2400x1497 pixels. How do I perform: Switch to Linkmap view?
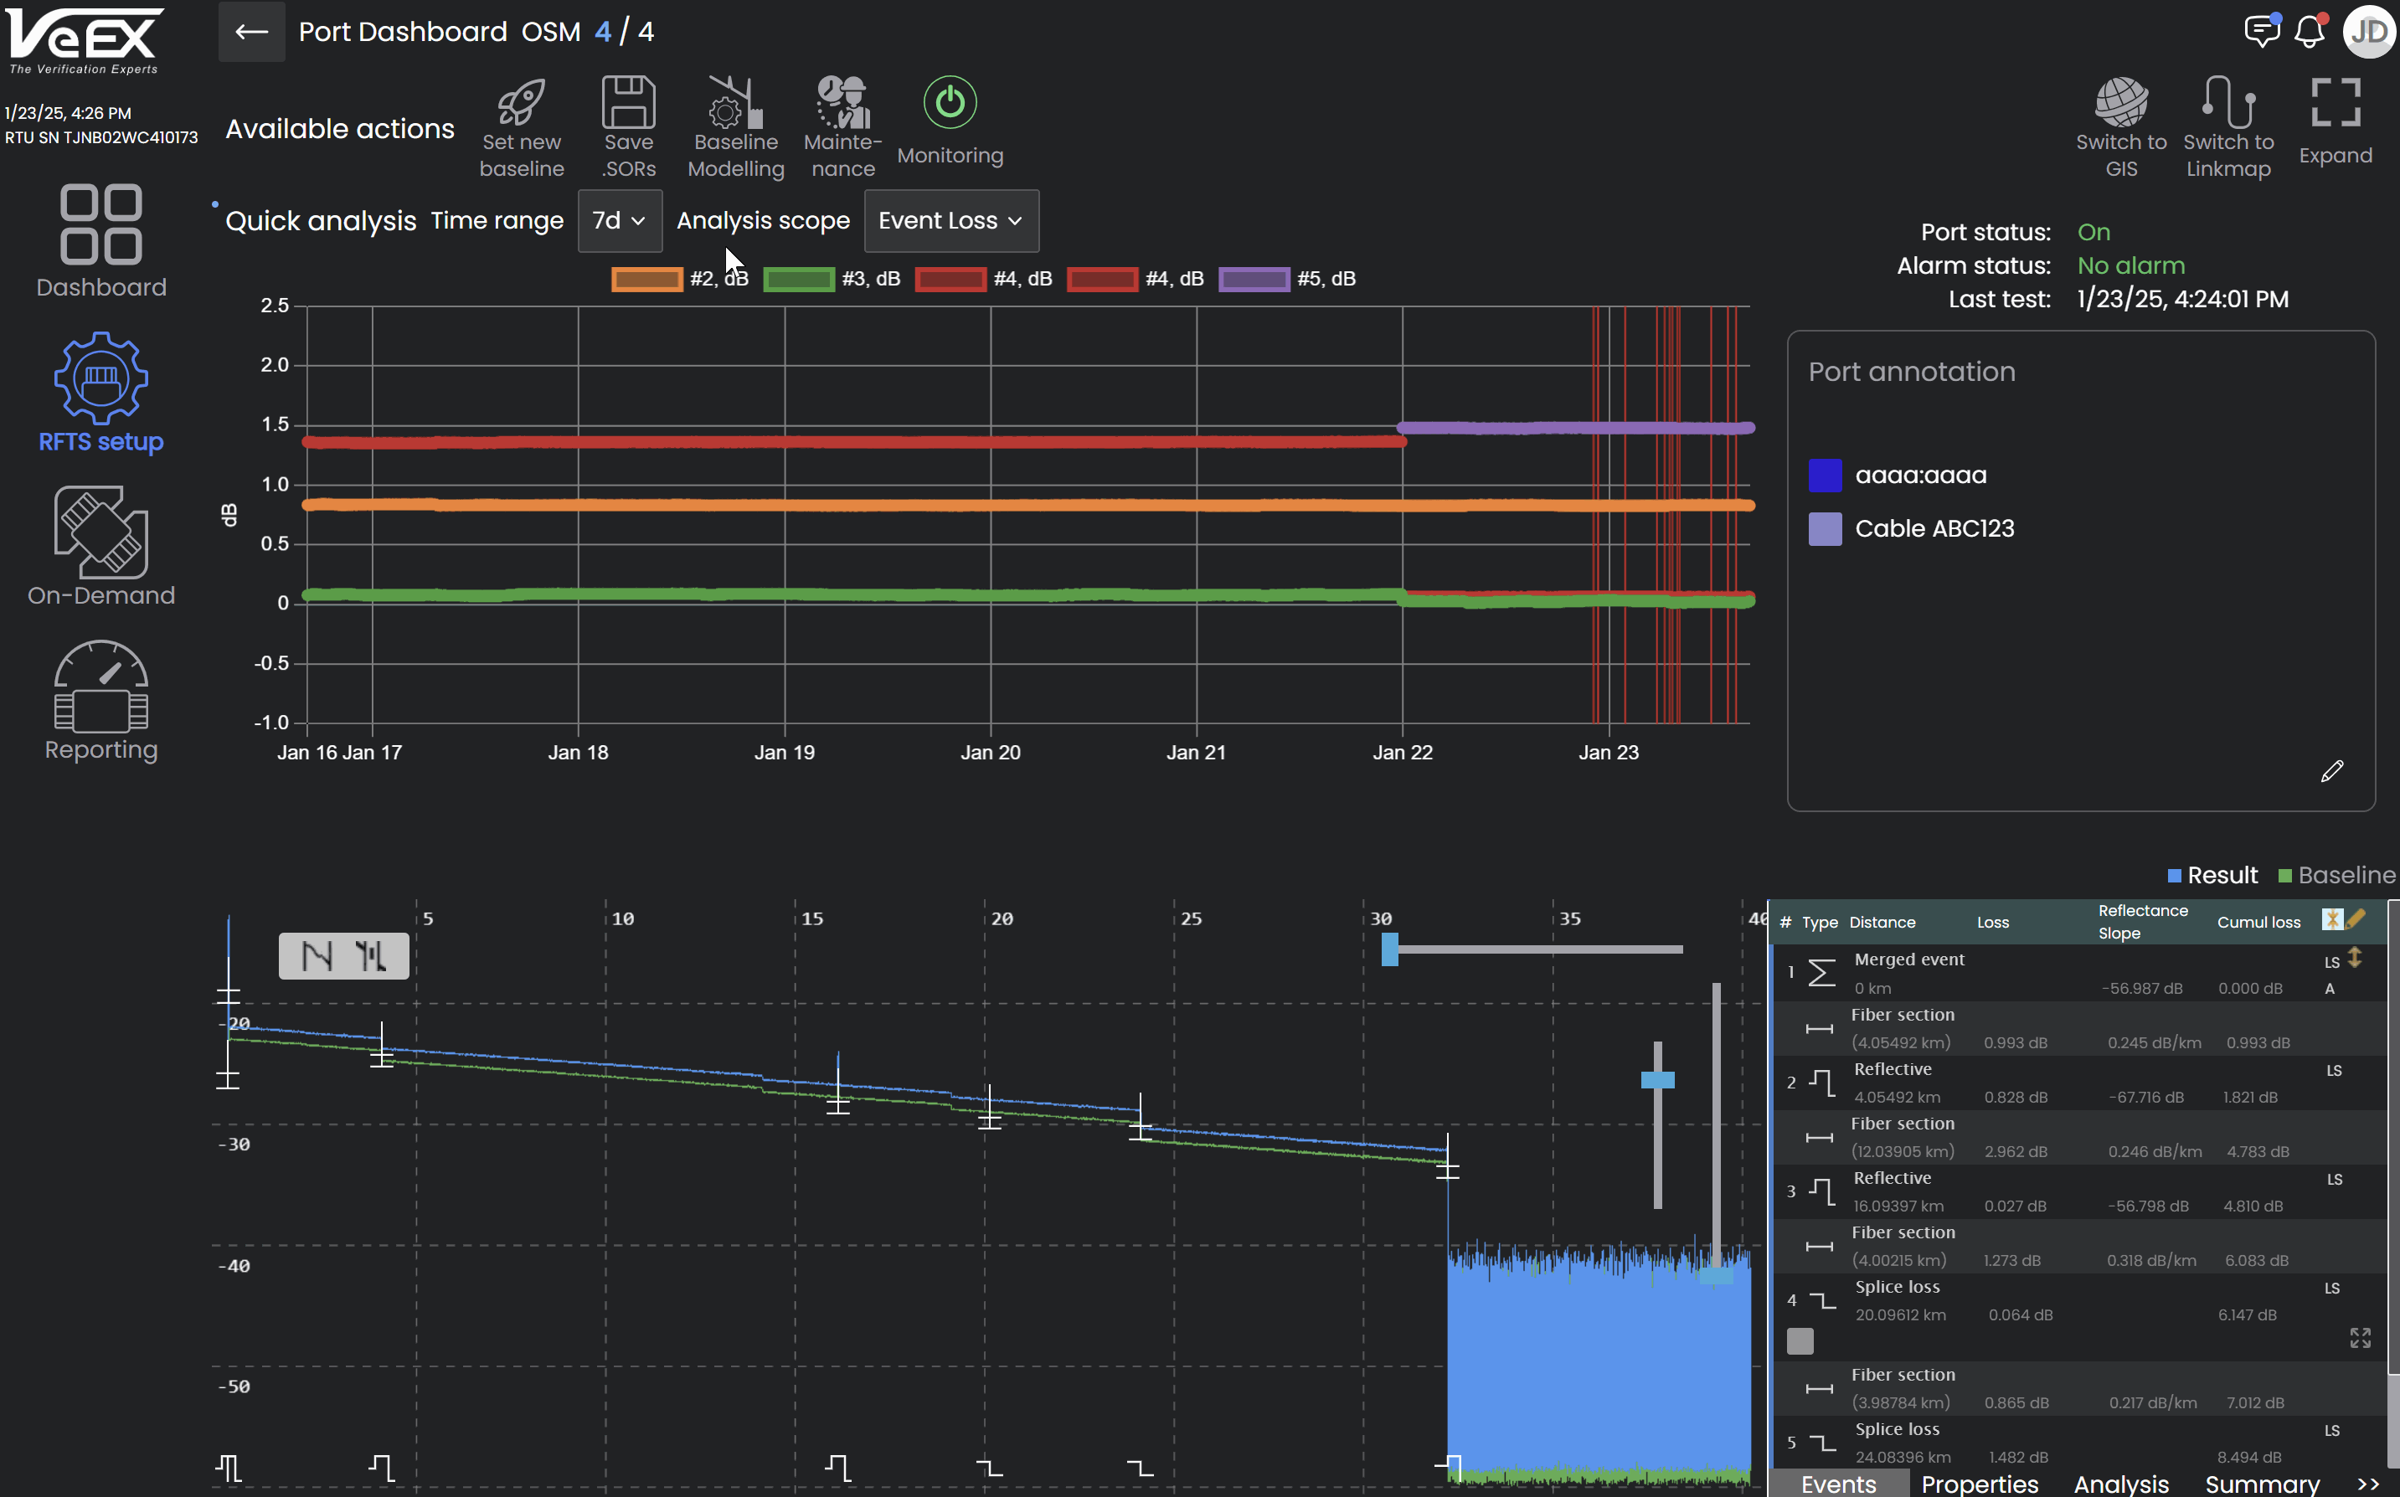pyautogui.click(x=2227, y=103)
